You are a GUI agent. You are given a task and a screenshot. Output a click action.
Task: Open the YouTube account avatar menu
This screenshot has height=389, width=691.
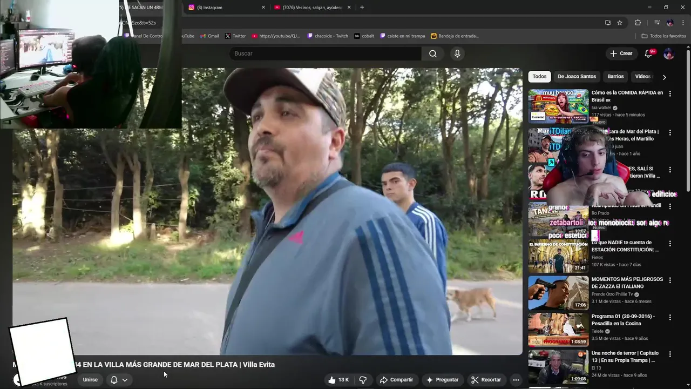tap(668, 53)
